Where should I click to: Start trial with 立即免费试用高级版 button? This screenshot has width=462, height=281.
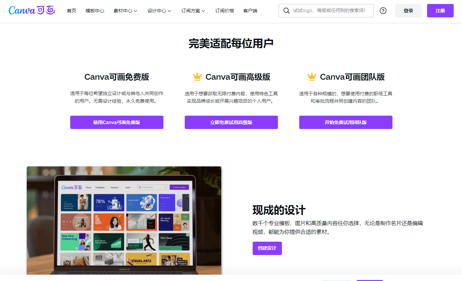(231, 122)
